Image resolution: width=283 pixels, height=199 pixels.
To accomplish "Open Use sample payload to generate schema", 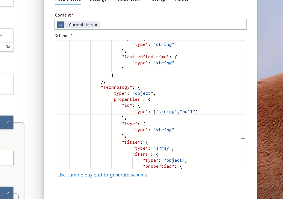I will [x=102, y=175].
